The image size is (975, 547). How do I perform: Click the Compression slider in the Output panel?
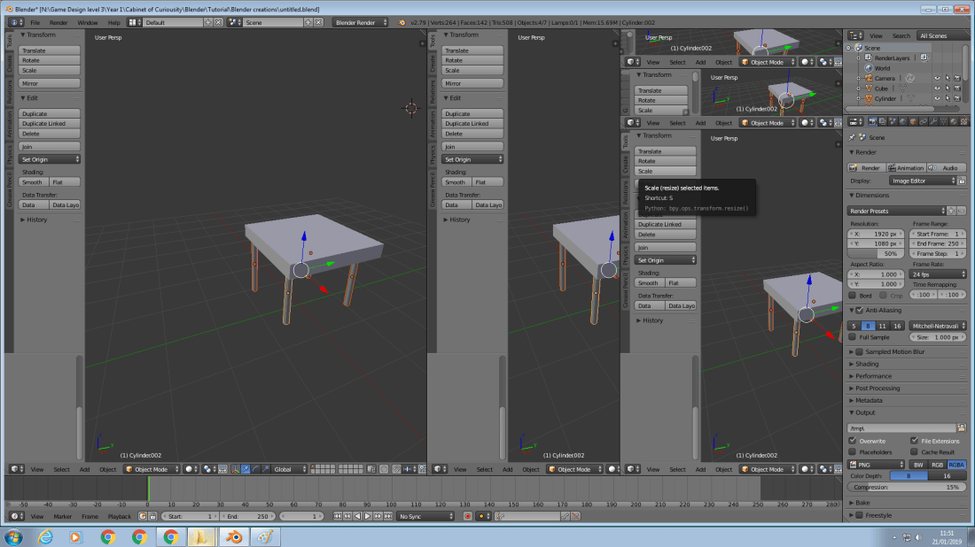click(906, 487)
